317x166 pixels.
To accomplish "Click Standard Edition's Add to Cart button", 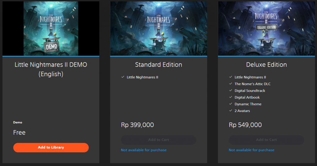I will 158,140.
